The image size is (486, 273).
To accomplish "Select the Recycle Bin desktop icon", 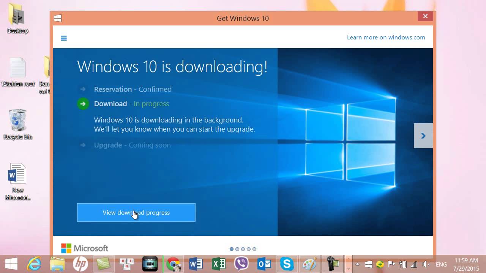I will point(17,124).
